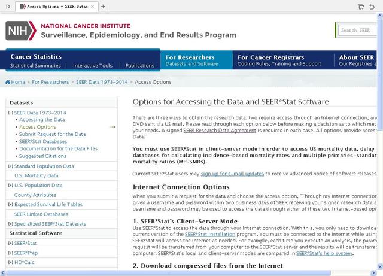383x276 pixels.
Task: Open Submit Request for the Data link
Action: click(53, 134)
